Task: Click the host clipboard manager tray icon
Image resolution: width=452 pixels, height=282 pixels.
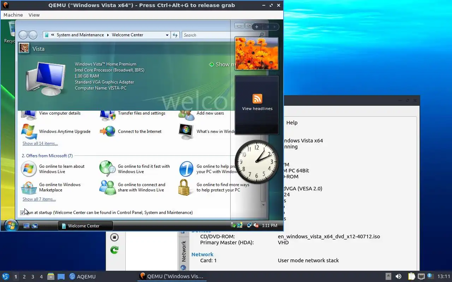Action: click(411, 276)
